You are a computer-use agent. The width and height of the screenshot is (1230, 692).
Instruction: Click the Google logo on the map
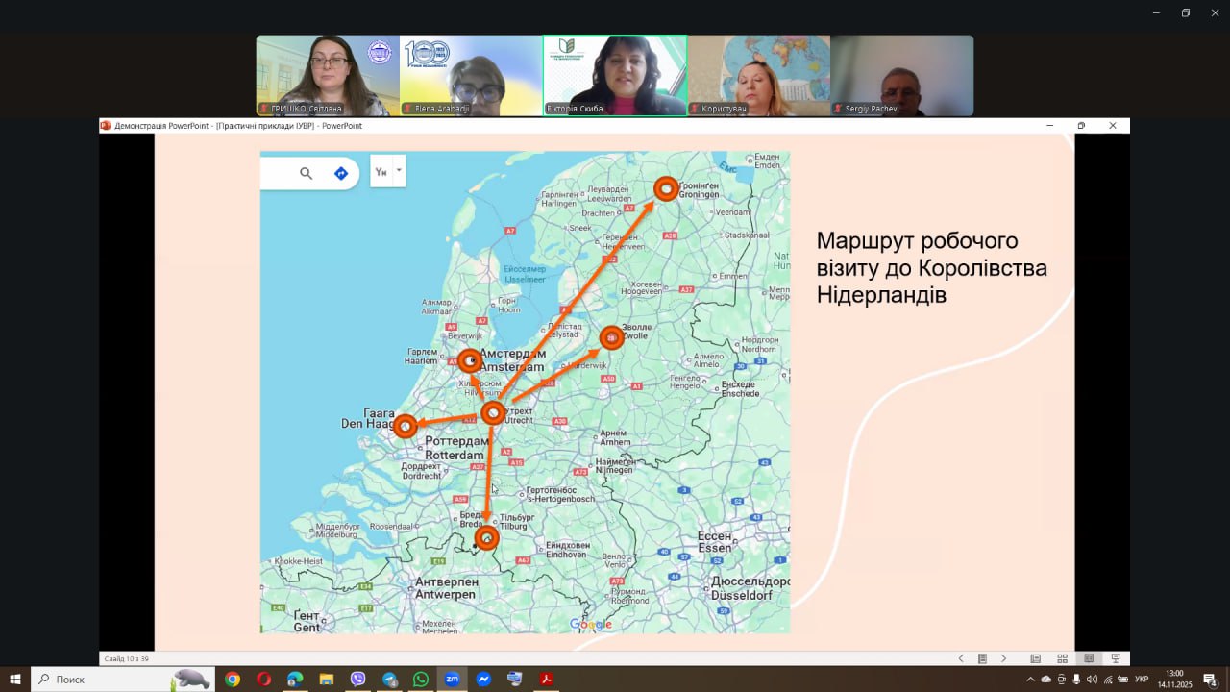point(591,625)
